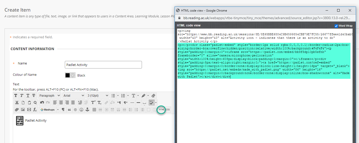Viewport: 359px width, 143px height.
Task: Toggle bold formatting in the editor toolbar
Action: point(16,96)
